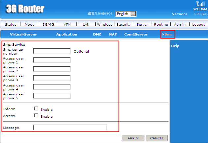208x143 pixels.
Task: Select the Sms tab
Action: (x=168, y=34)
